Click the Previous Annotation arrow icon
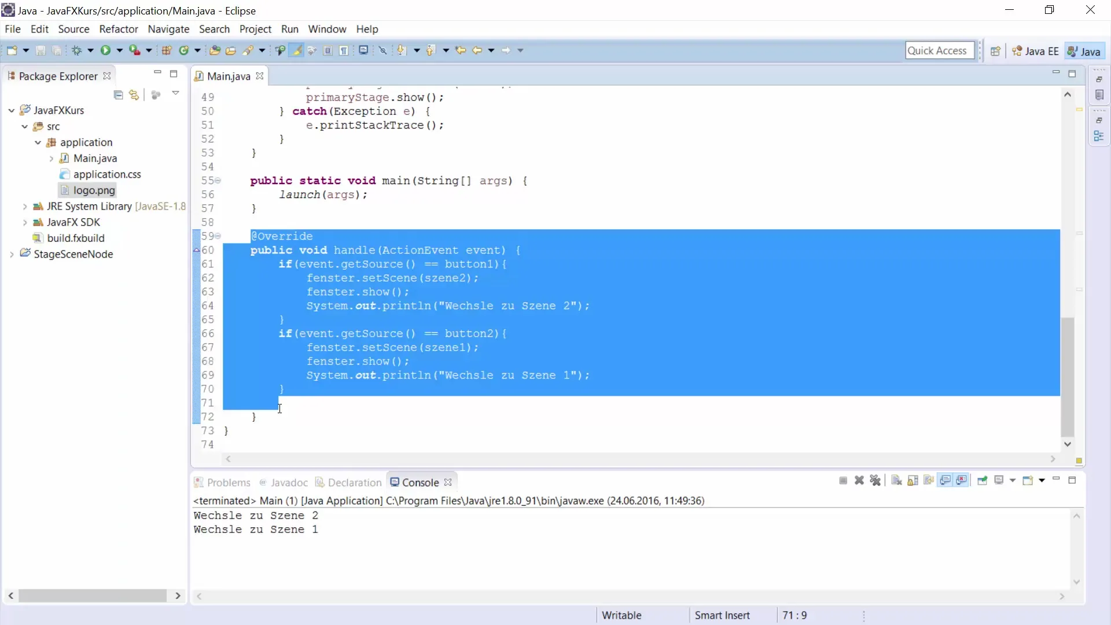The width and height of the screenshot is (1111, 625). coord(431,51)
